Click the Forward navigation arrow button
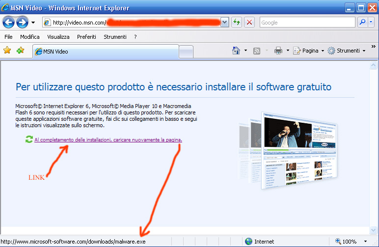The width and height of the screenshot is (379, 247). pos(23,23)
